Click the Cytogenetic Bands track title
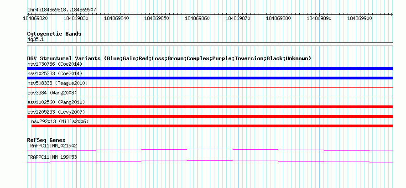This screenshot has height=188, width=406. pyautogui.click(x=54, y=34)
